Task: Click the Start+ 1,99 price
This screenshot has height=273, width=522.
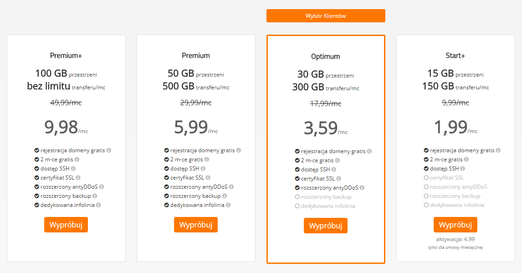Action: 450,127
